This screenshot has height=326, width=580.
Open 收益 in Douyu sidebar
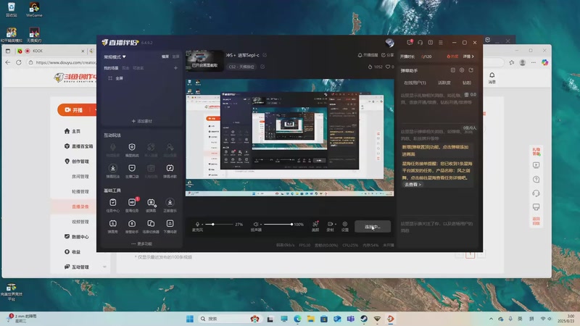(72, 251)
